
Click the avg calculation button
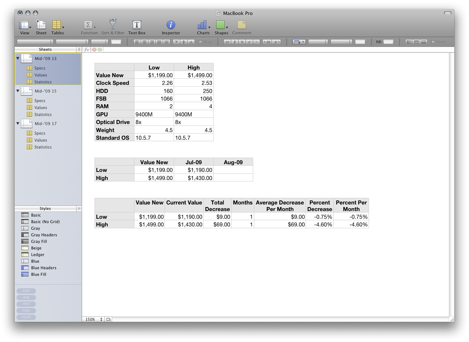click(26, 297)
